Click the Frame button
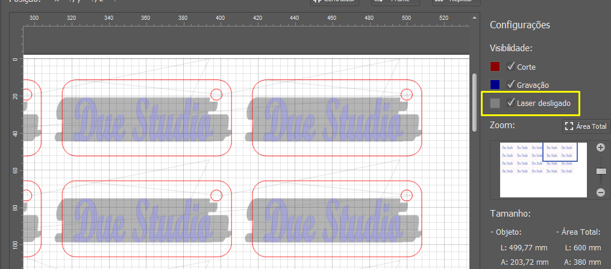The image size is (611, 269). pos(395,2)
